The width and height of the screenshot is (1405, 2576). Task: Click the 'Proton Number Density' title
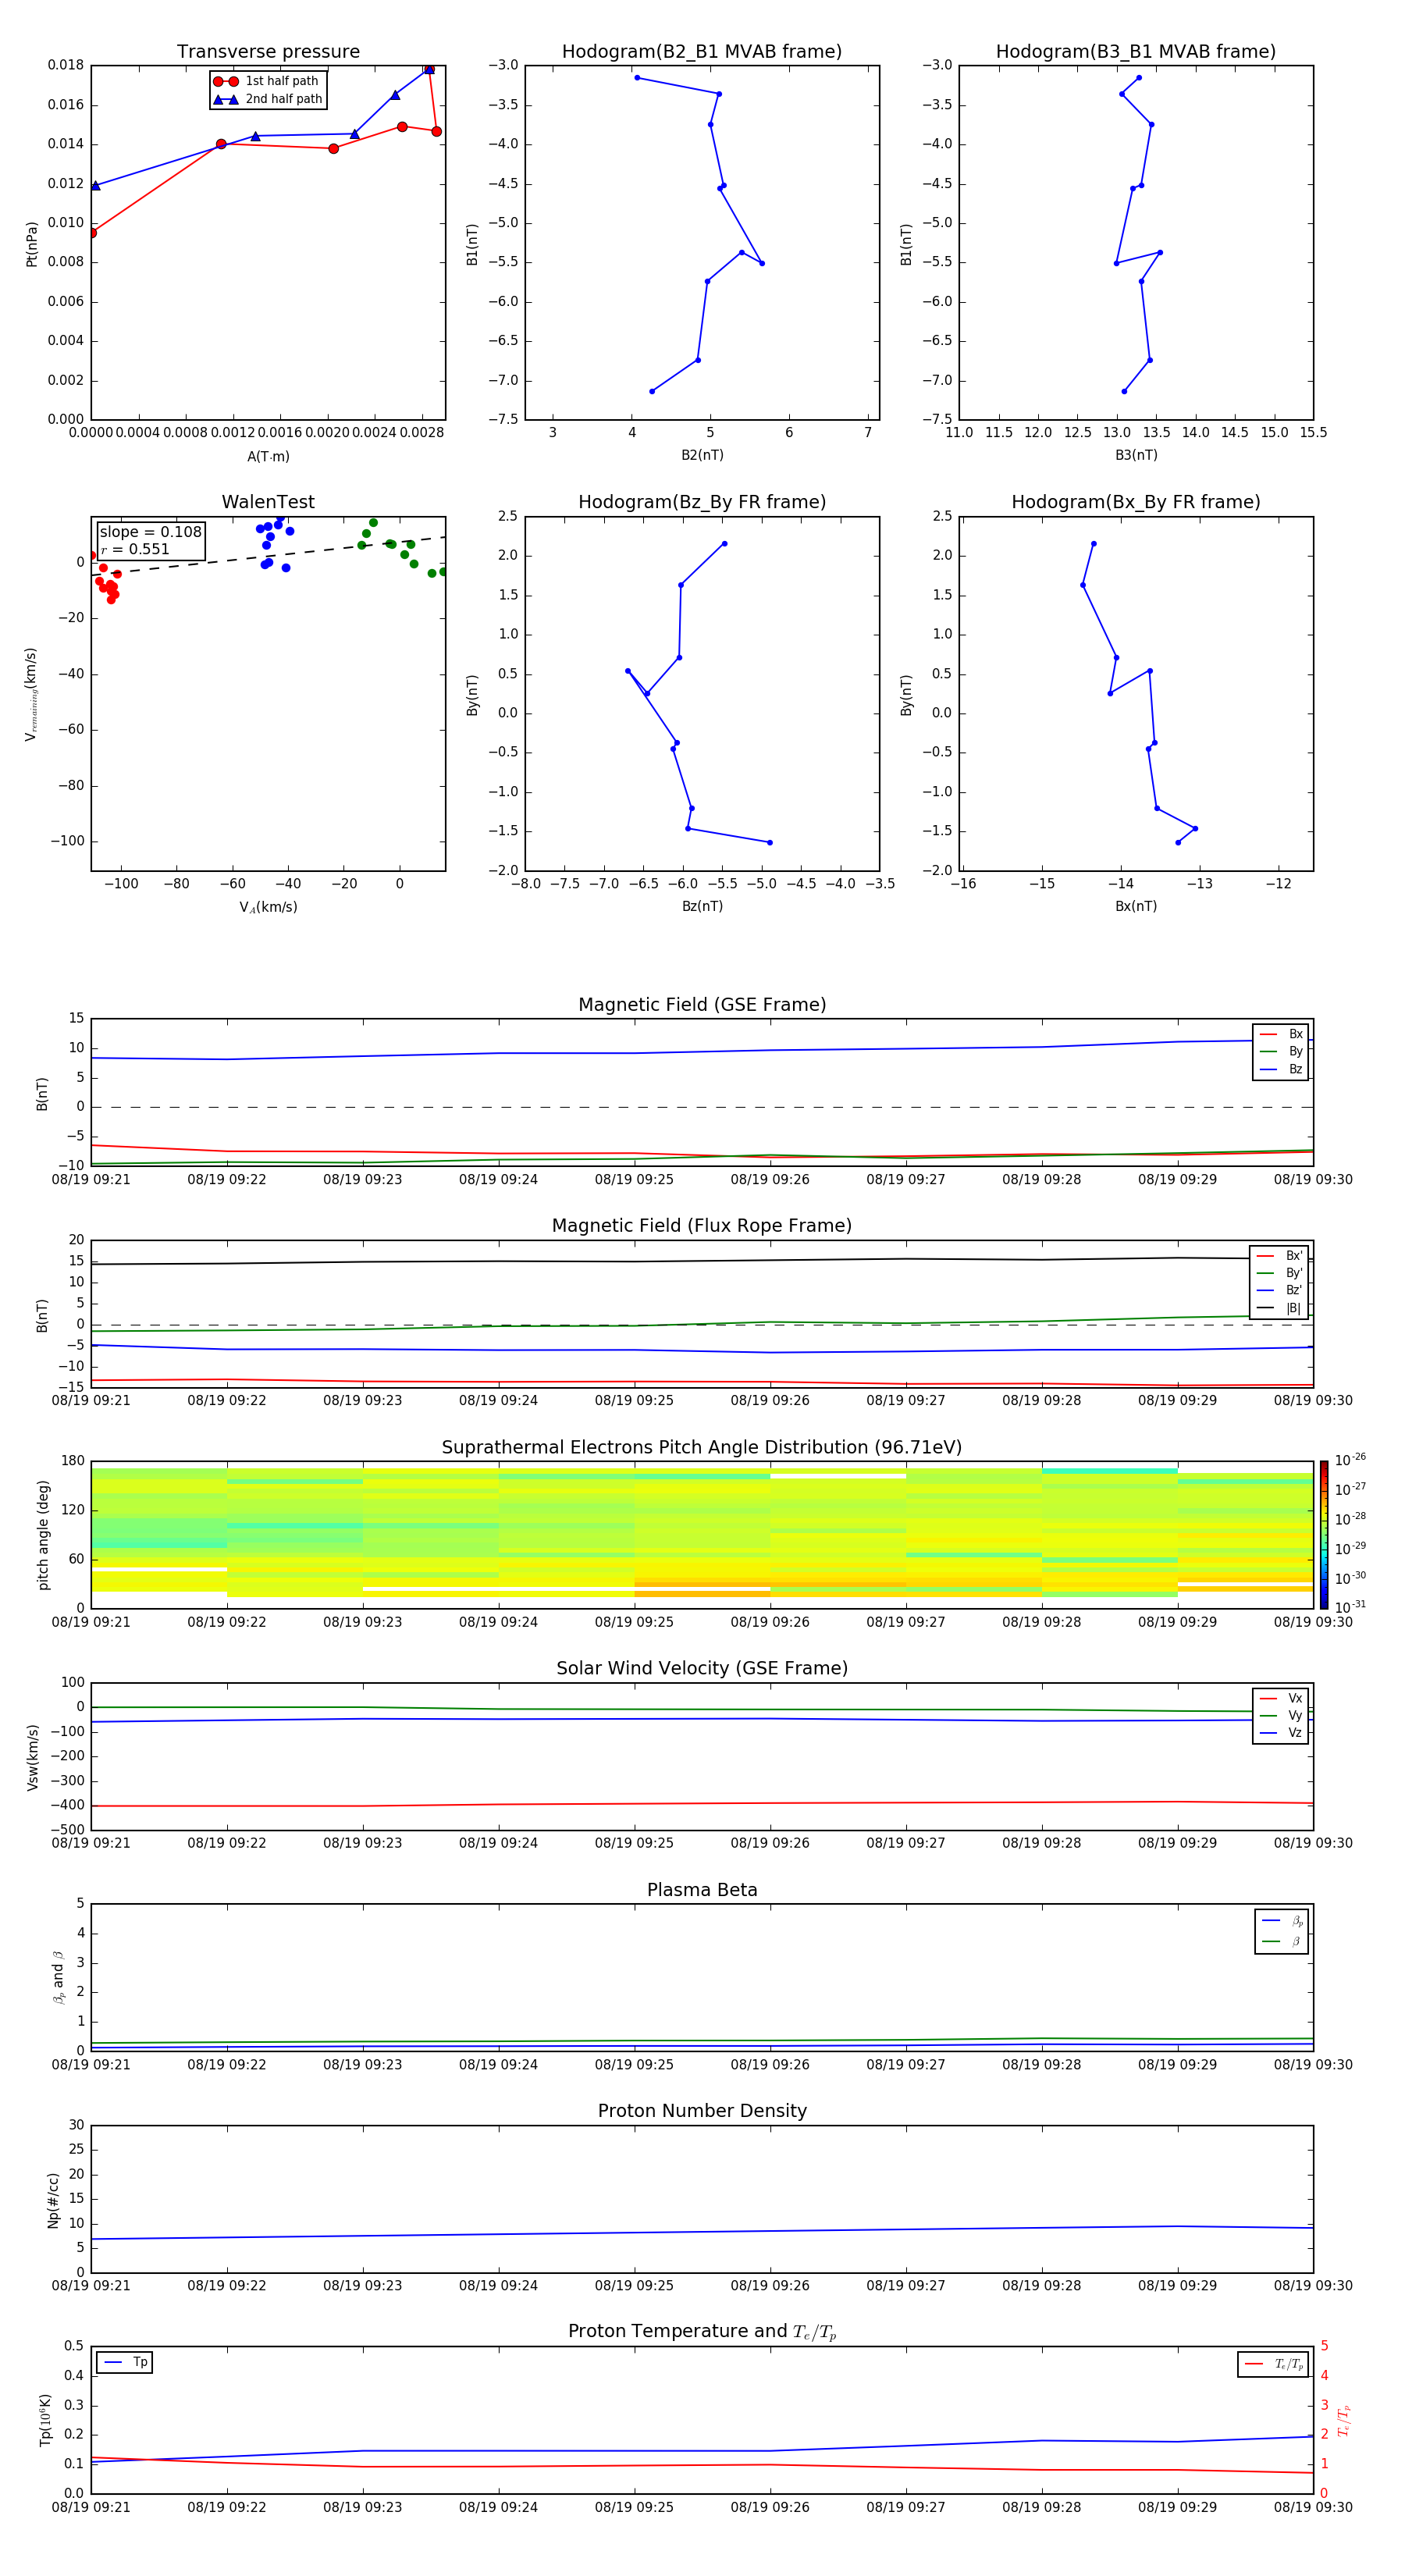(702, 2111)
